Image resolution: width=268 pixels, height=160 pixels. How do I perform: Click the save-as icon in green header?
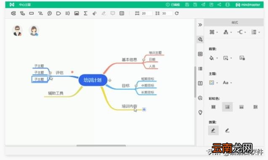pos(195,5)
